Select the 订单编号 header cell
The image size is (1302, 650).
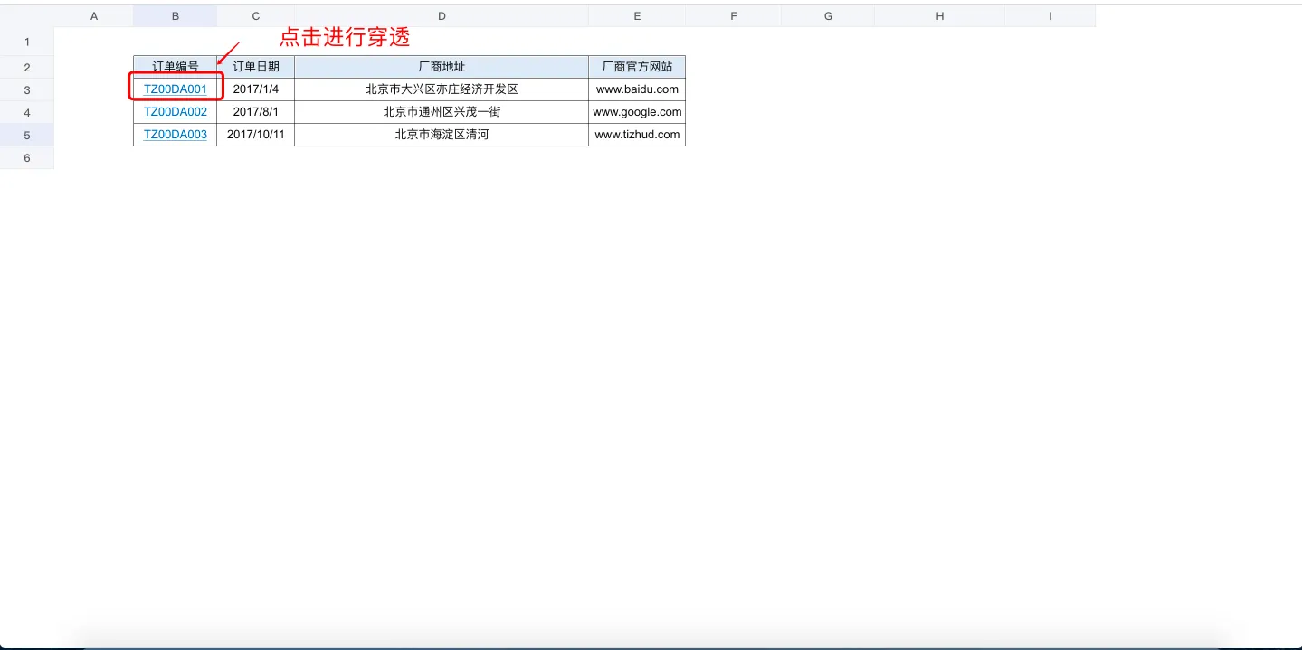point(176,67)
